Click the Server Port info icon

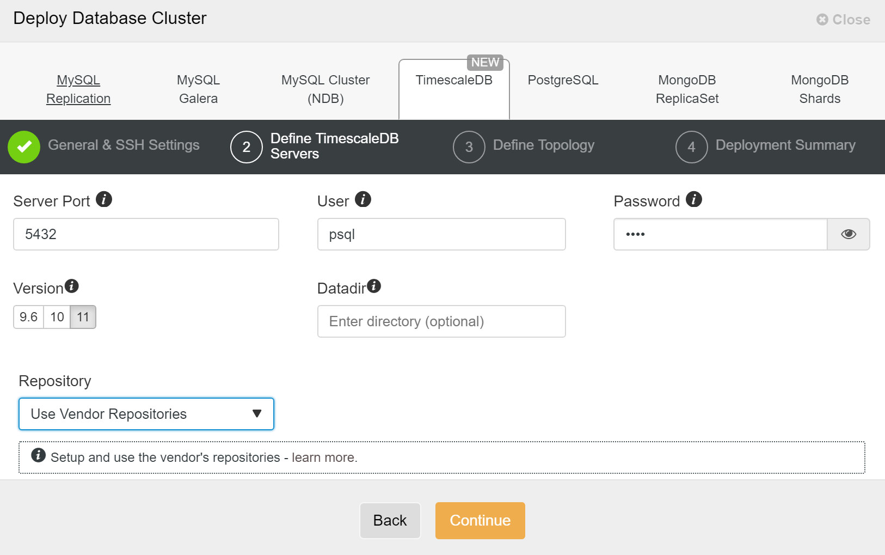pos(104,199)
